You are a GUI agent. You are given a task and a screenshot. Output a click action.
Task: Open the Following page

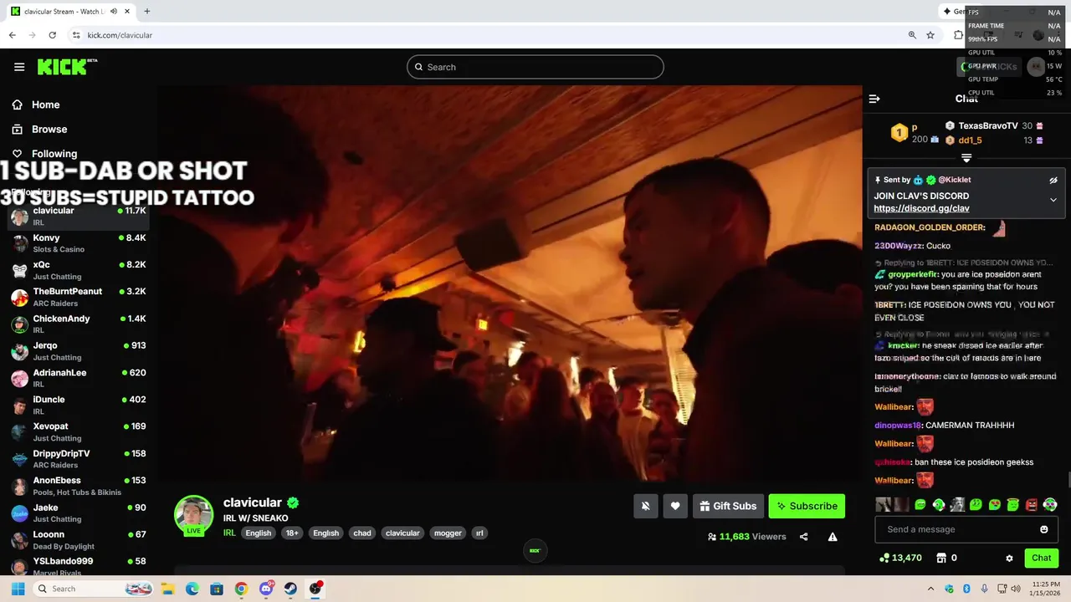tap(44, 154)
